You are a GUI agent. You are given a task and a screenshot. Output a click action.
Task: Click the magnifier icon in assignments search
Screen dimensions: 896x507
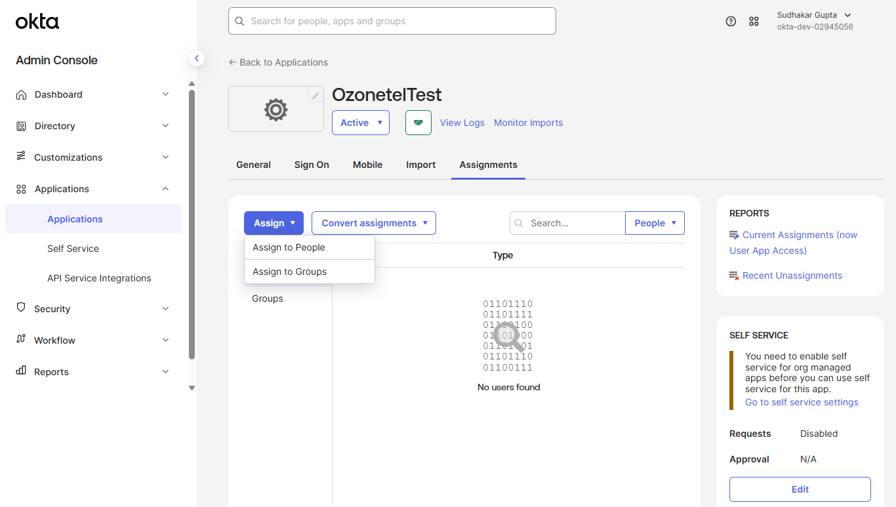[519, 223]
